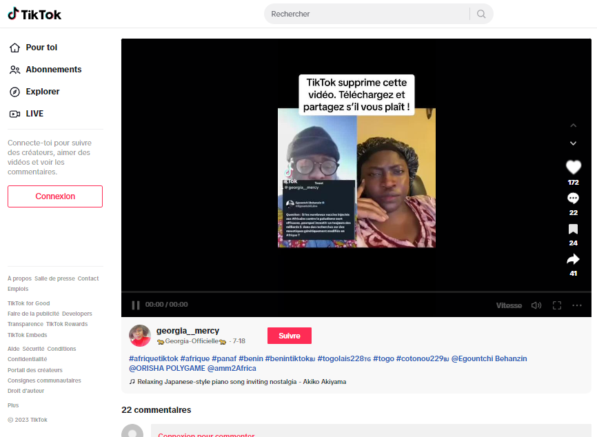The width and height of the screenshot is (597, 437).
Task: Pause the video playback
Action: [136, 305]
